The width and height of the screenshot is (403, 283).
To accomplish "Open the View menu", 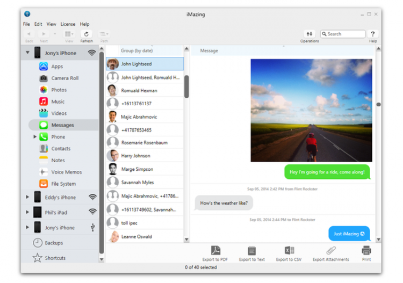I will [x=51, y=24].
